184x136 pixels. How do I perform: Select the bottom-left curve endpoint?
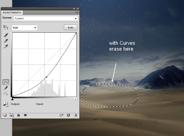click(13, 96)
